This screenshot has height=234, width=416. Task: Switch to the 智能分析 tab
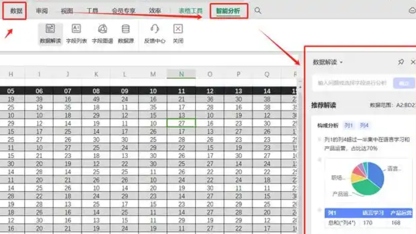tap(228, 11)
